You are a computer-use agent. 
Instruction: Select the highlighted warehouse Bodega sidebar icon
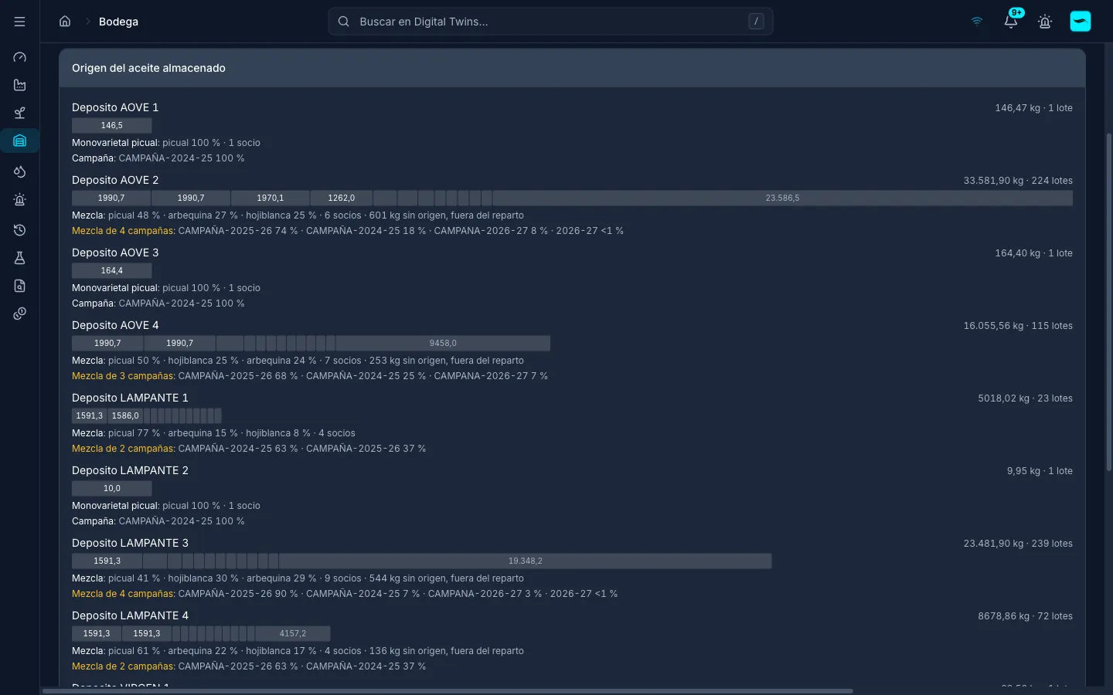[20, 141]
